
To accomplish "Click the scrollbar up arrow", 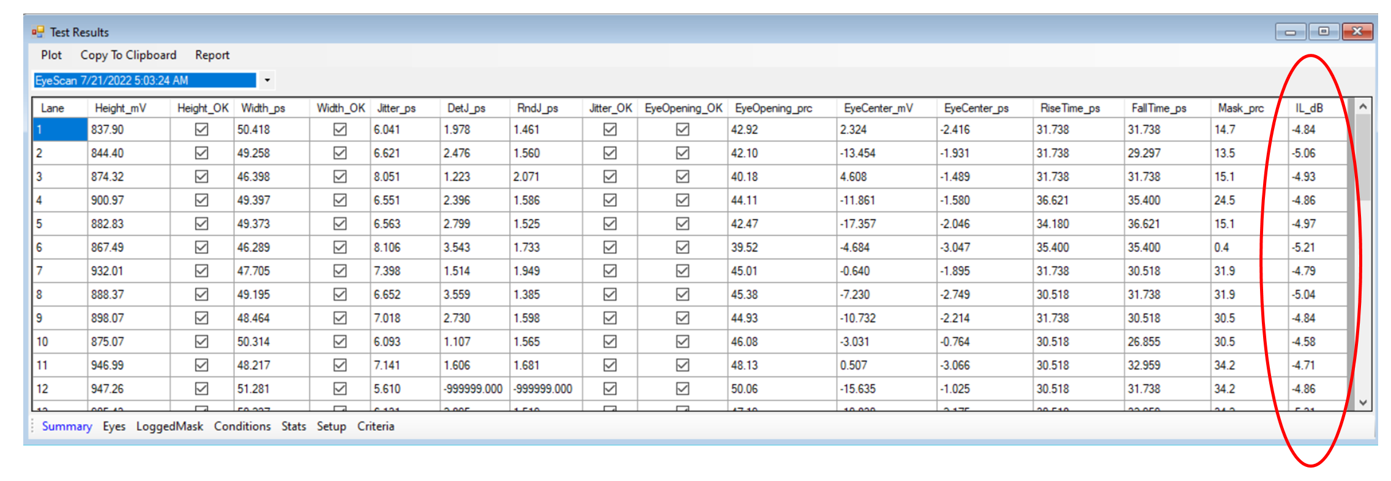I will [1363, 107].
